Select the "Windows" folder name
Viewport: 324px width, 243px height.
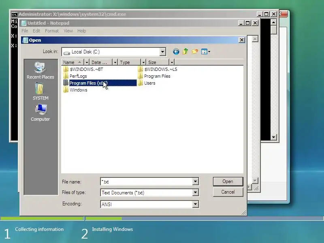[x=79, y=90]
